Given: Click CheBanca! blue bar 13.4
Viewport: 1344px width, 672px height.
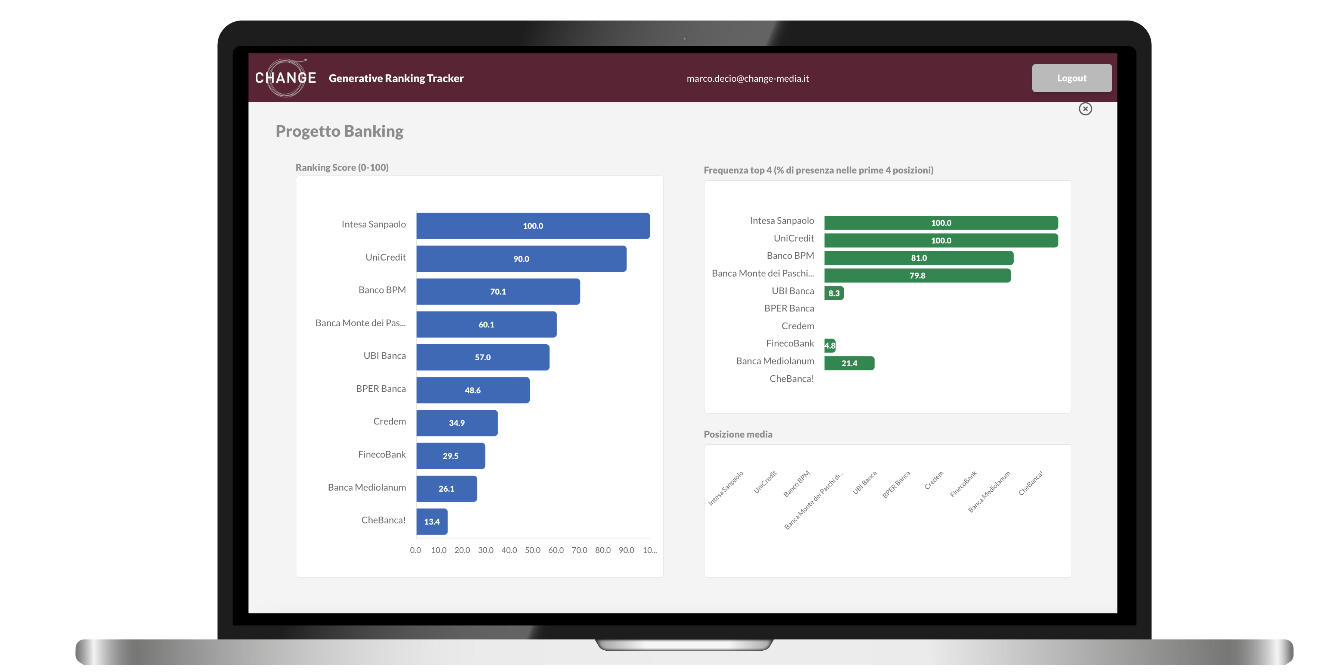Looking at the screenshot, I should click(x=432, y=522).
